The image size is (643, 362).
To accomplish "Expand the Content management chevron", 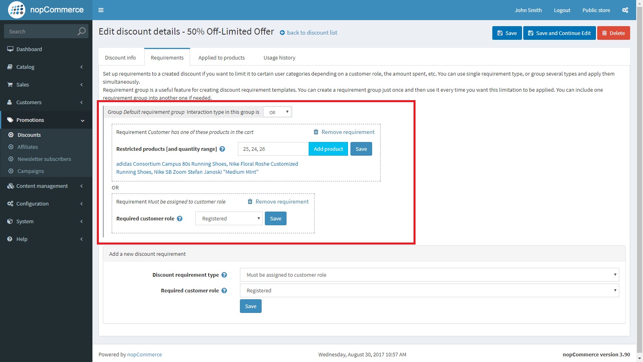I will (x=82, y=186).
